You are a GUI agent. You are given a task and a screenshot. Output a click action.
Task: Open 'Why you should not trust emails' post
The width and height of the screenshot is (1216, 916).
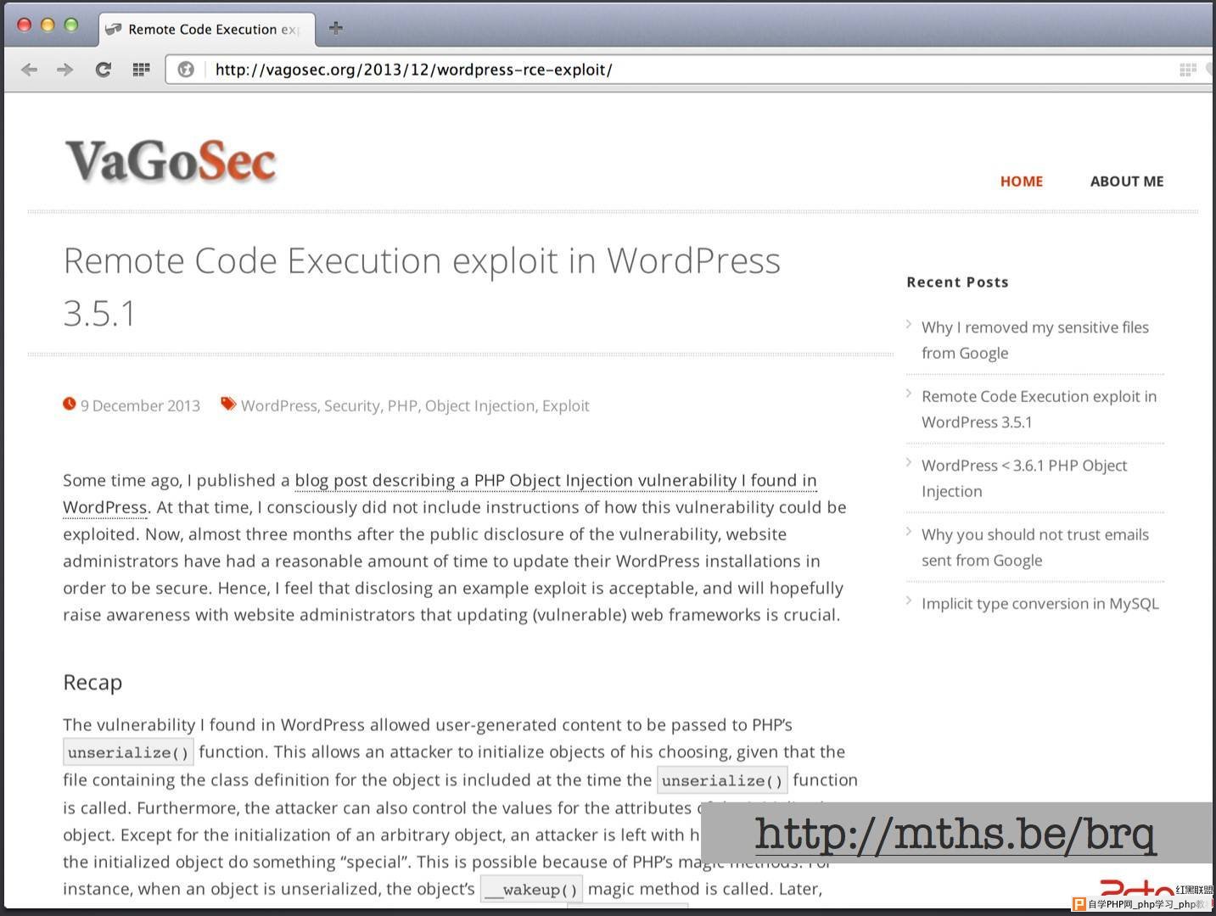[1035, 547]
